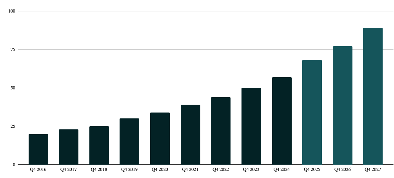Select the Q4 2016 bar
The height and width of the screenshot is (178, 394).
tap(38, 149)
